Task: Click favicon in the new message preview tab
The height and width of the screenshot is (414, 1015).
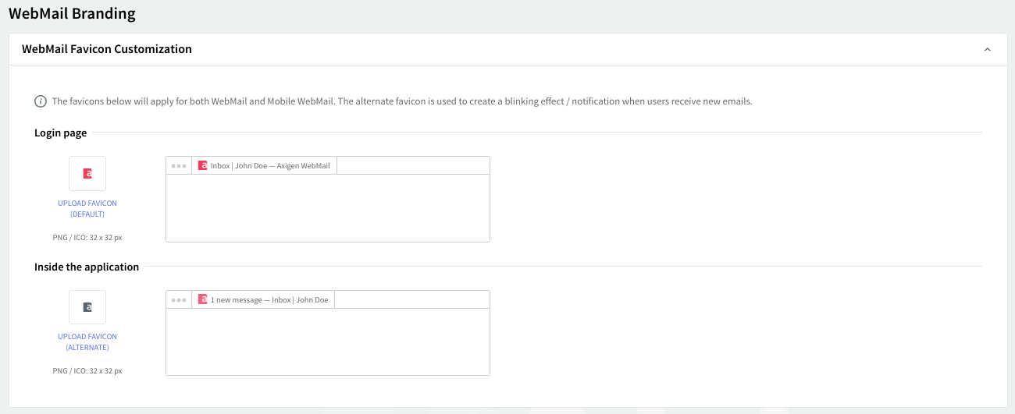Action: 203,300
